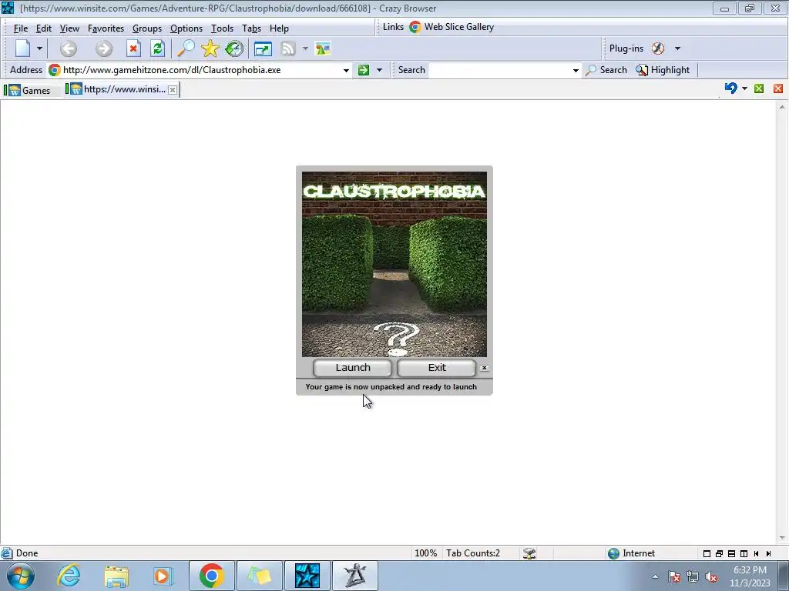Open the Groups menu
The height and width of the screenshot is (591, 789).
click(147, 28)
